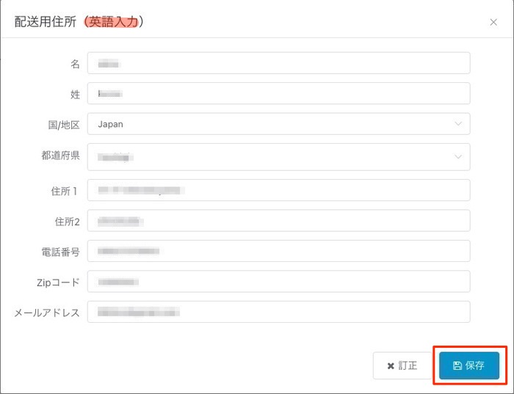Click chevron arrow in 都道府県 field

tap(459, 156)
